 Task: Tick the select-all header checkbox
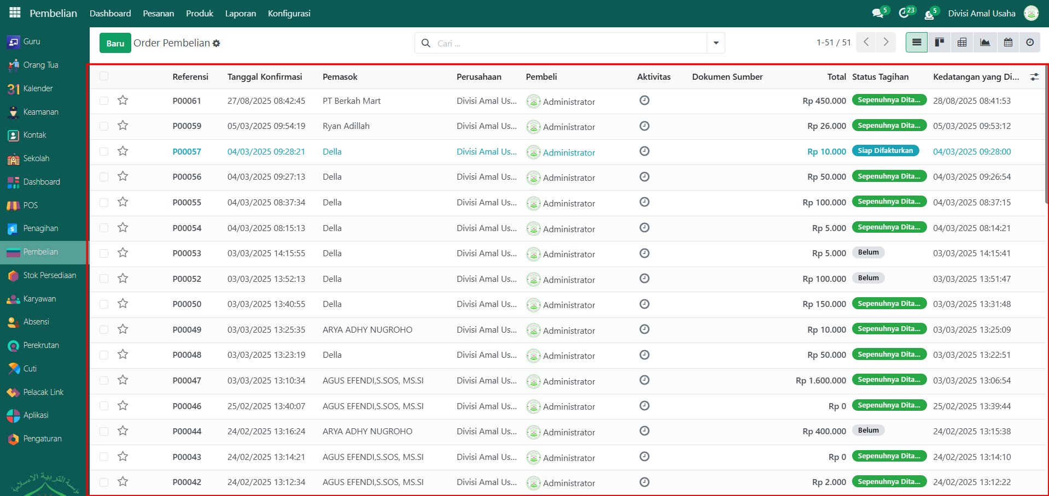pos(104,76)
